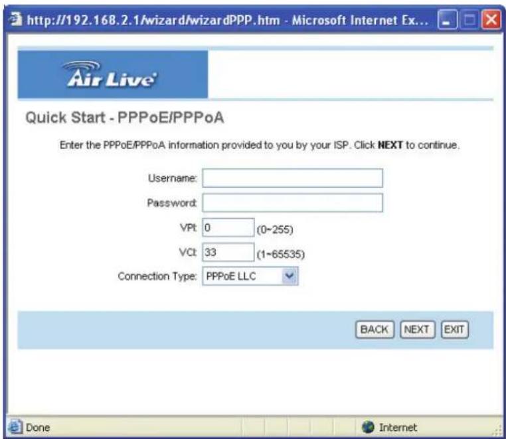Click the 'Password:' label
Screen dimensions: 506x439
pyautogui.click(x=172, y=203)
